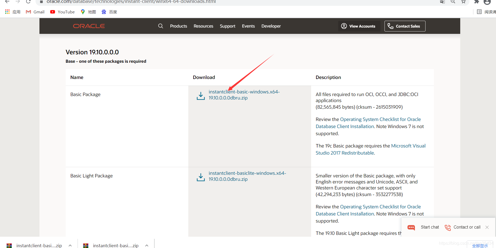The width and height of the screenshot is (496, 248).
Task: Click the Description column header
Action: pos(328,77)
